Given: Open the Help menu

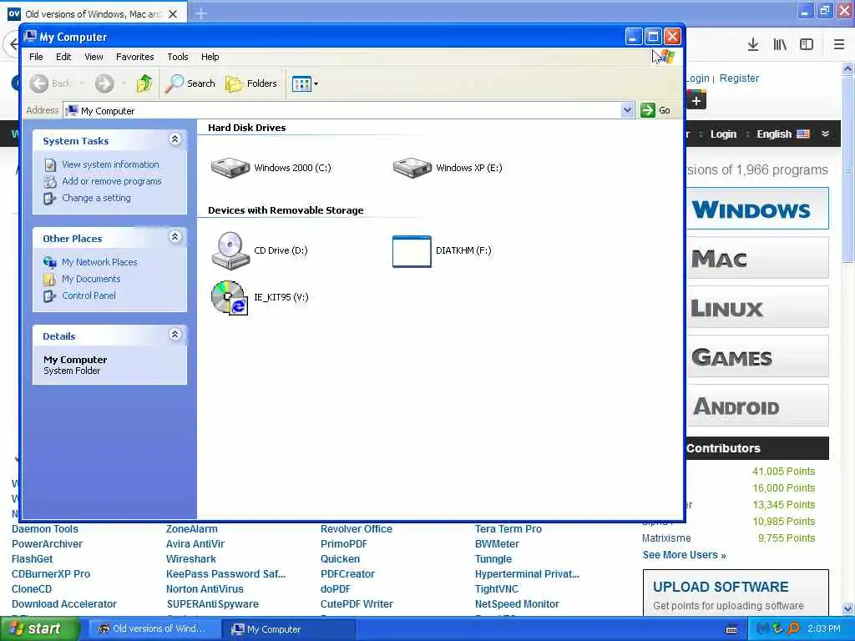Looking at the screenshot, I should point(210,57).
